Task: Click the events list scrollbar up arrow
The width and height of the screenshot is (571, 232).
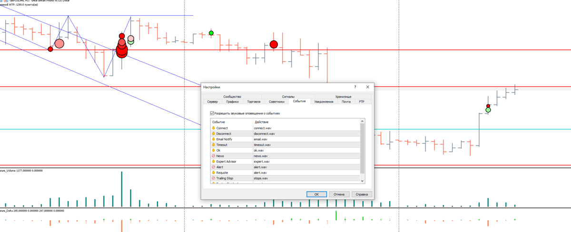Action: coord(363,121)
